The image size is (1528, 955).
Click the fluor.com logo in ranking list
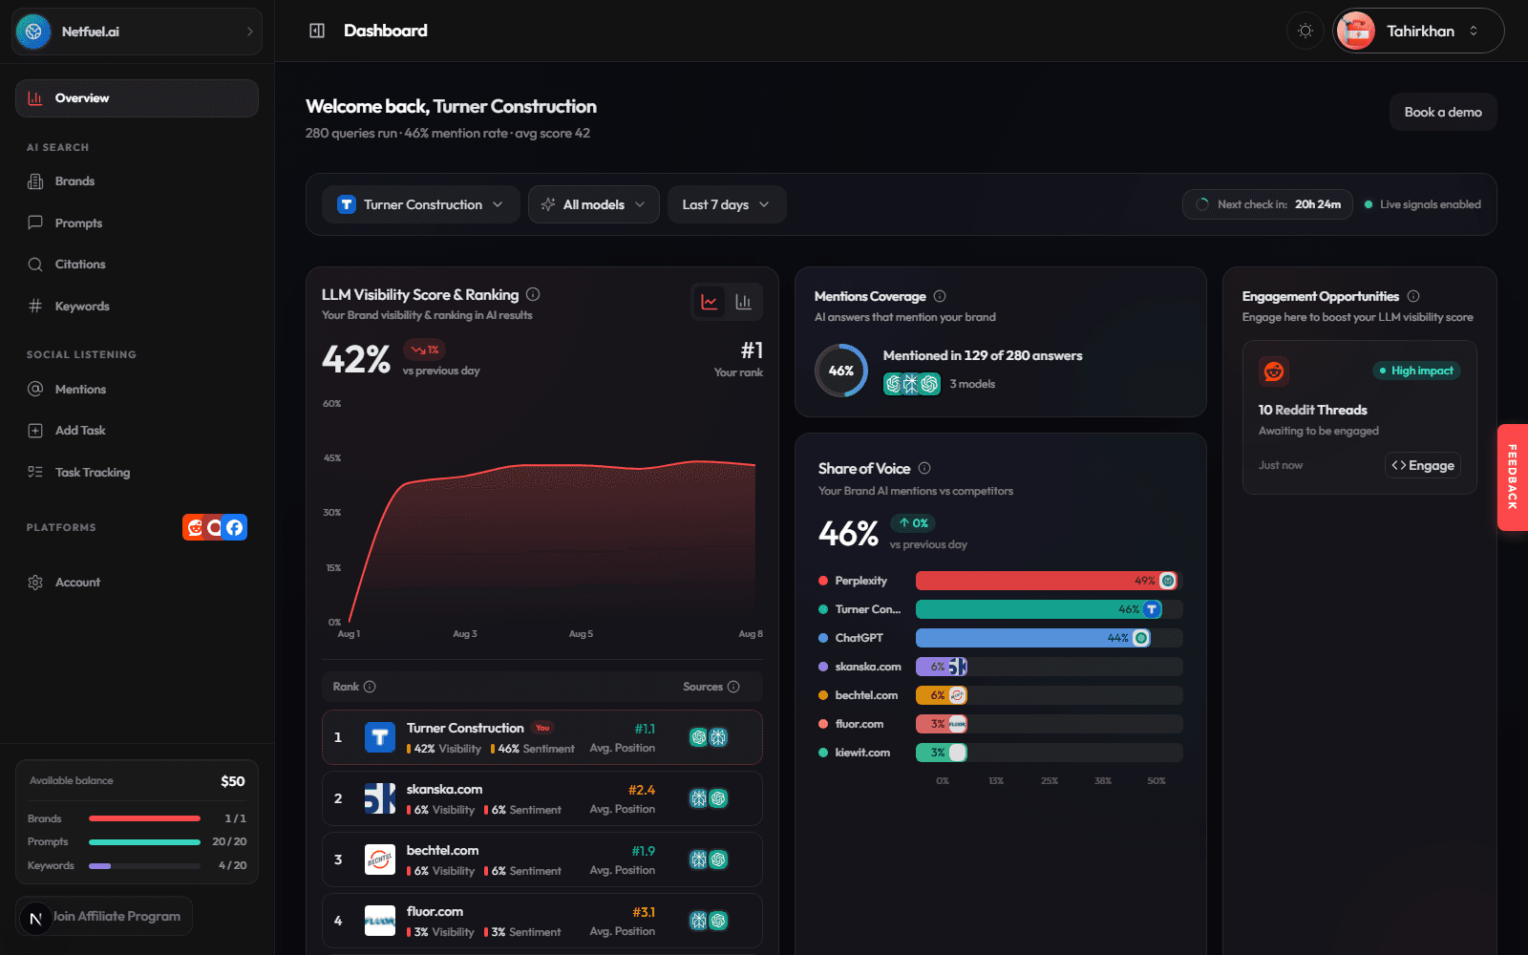(x=380, y=921)
